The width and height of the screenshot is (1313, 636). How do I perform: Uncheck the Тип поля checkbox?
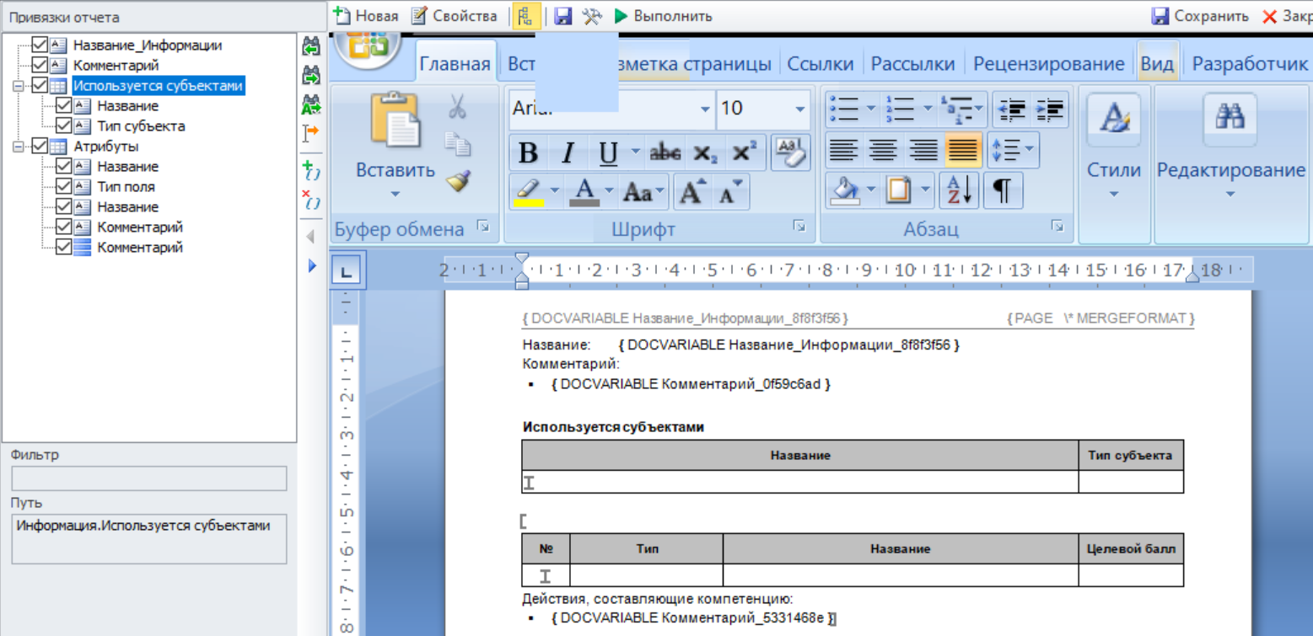point(63,187)
